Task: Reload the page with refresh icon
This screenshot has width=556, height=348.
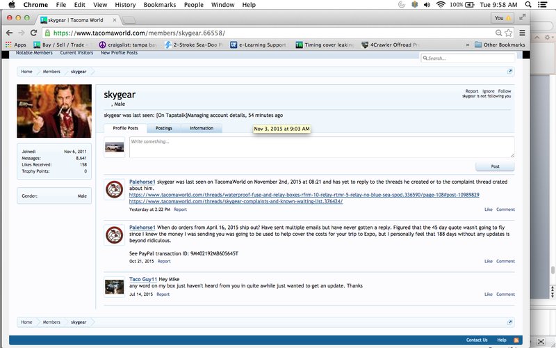Action: point(33,33)
